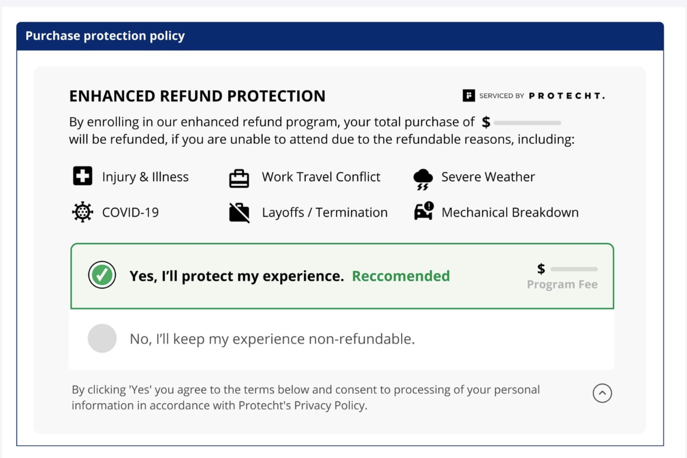Image resolution: width=687 pixels, height=458 pixels.
Task: Click the ENHANCED REFUND PROTECTION heading
Action: 197,96
